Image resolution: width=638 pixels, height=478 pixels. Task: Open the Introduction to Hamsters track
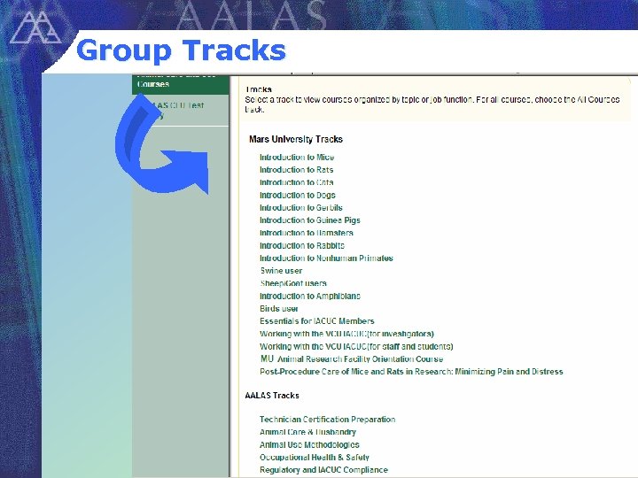tap(307, 233)
